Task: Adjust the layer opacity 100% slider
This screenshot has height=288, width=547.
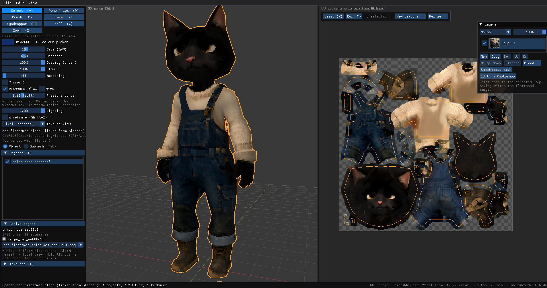Action: (530, 32)
